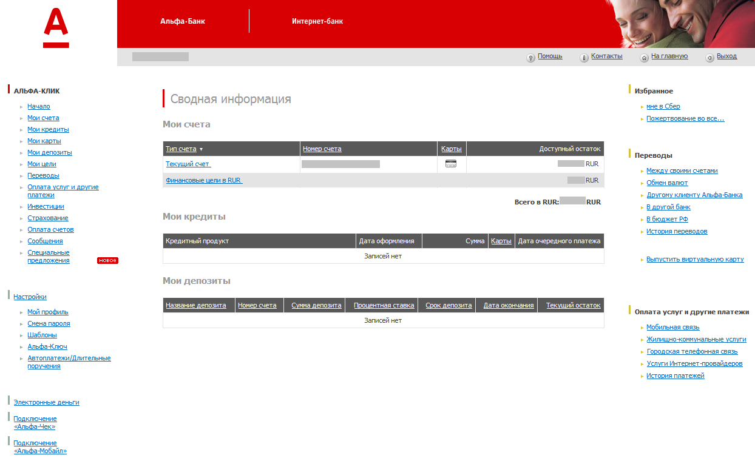Select Альфа-Банк header tab

point(183,21)
